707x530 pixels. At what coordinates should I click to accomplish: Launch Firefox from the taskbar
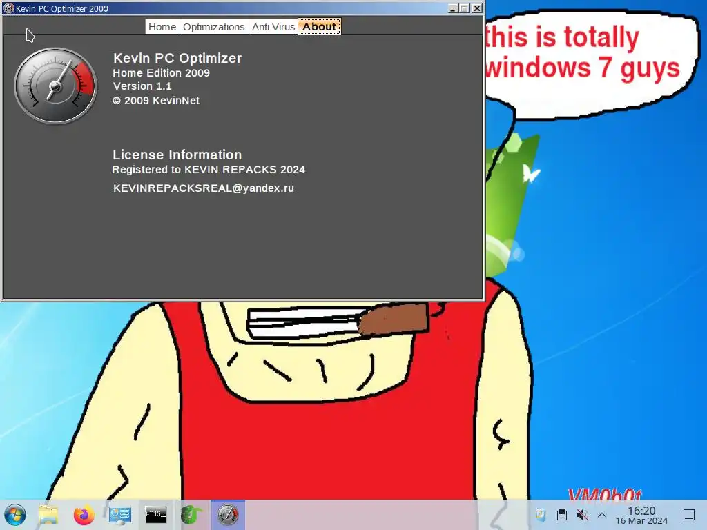(x=84, y=515)
